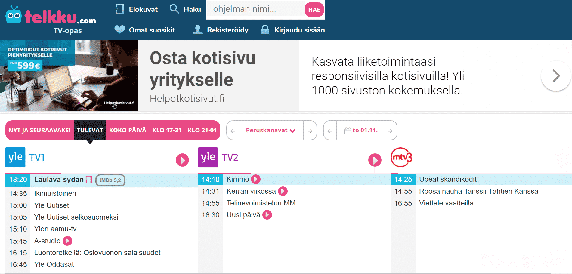This screenshot has width=572, height=274.
Task: Play the Yle TV1 live stream
Action: tap(182, 160)
